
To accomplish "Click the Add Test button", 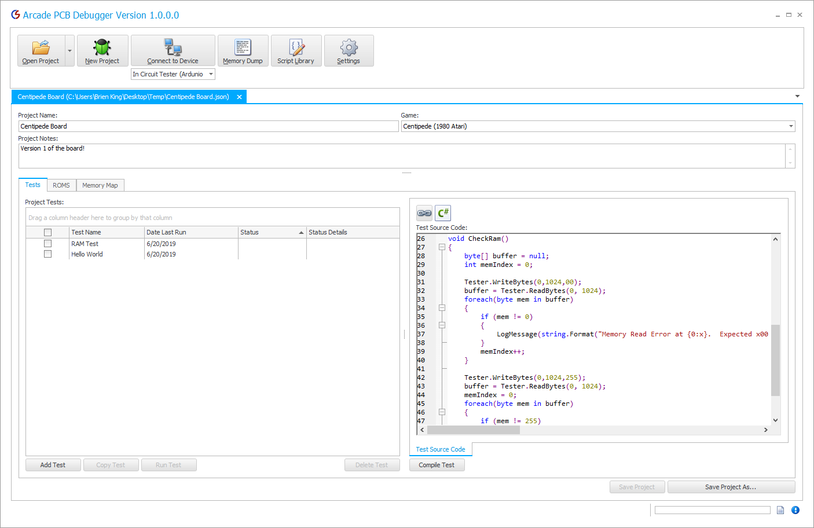I will tap(53, 465).
